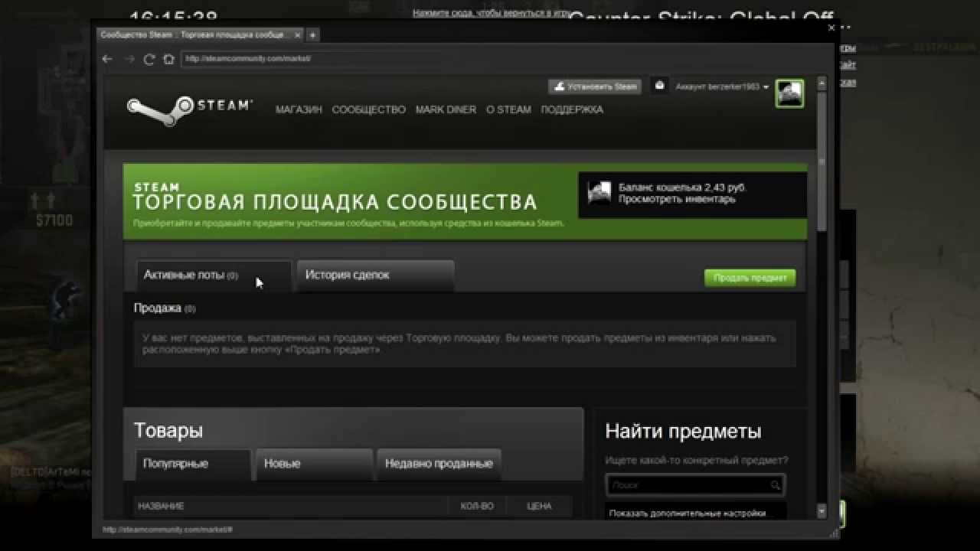The width and height of the screenshot is (980, 551).
Task: Reload the page with the refresh icon
Action: click(x=149, y=59)
